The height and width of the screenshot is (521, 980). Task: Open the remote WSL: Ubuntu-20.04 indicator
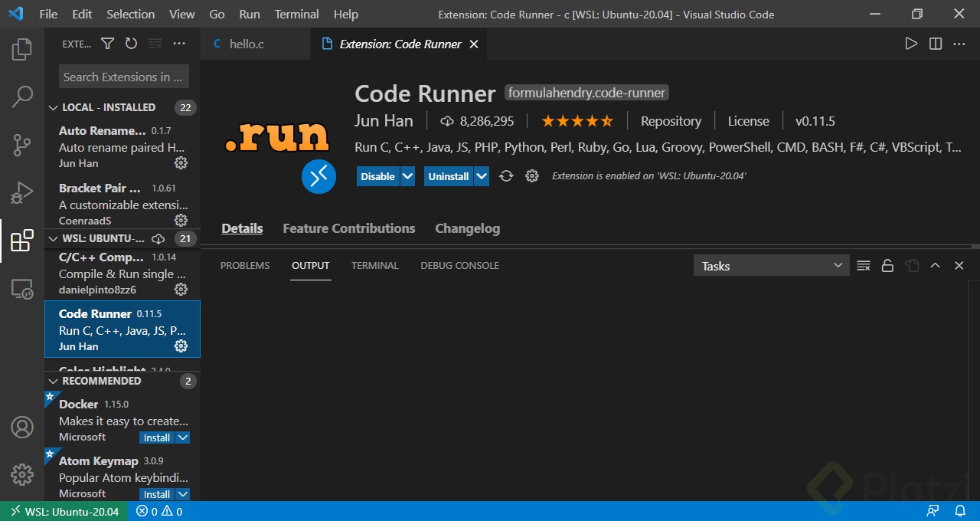(64, 511)
